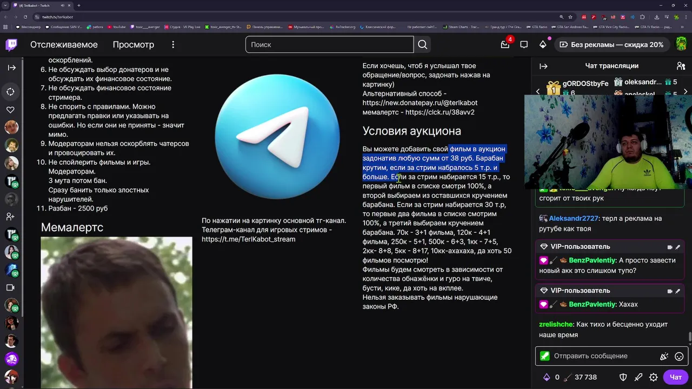
Task: Click the magnifier search button
Action: pos(422,44)
